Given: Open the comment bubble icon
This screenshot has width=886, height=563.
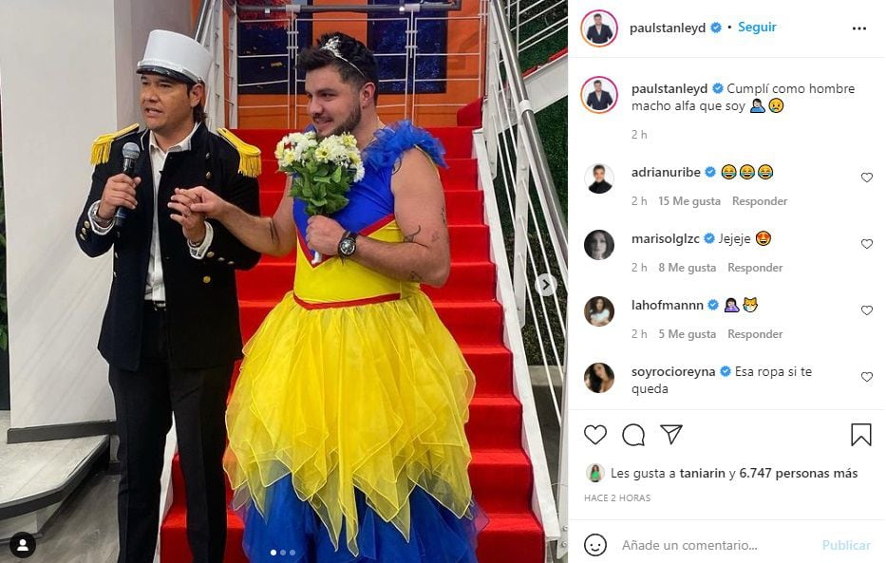Looking at the screenshot, I should 633,435.
